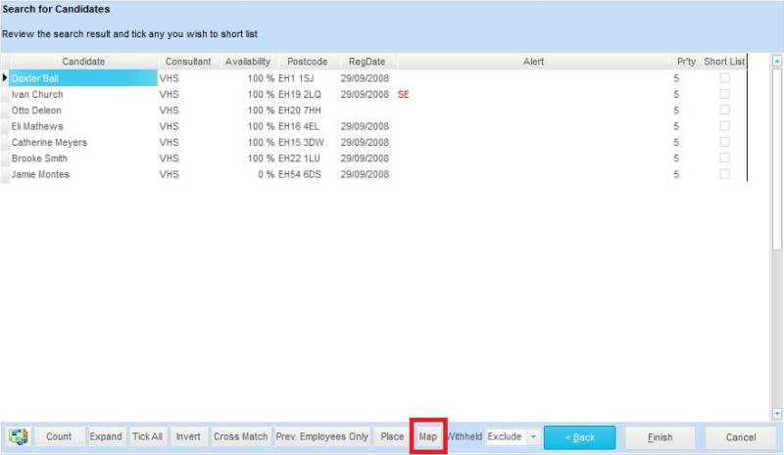Image resolution: width=784 pixels, height=455 pixels.
Task: Tick Short List checkbox for Dexter Ball
Action: (724, 78)
